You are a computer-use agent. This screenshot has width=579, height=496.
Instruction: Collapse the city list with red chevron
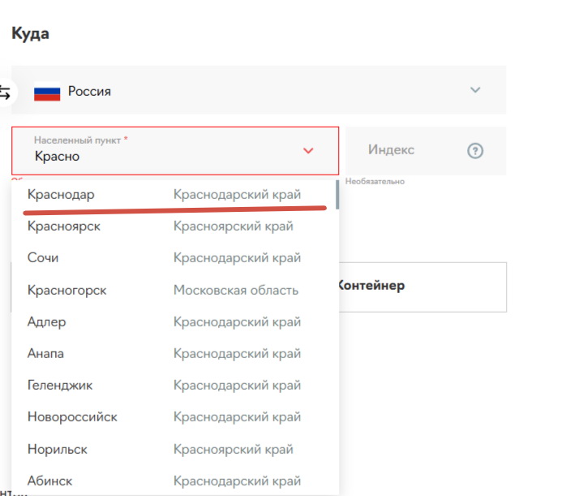[308, 150]
